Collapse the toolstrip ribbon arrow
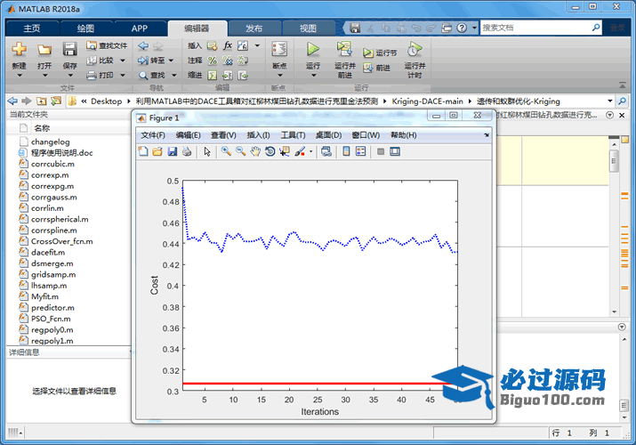The image size is (636, 445). 622,85
